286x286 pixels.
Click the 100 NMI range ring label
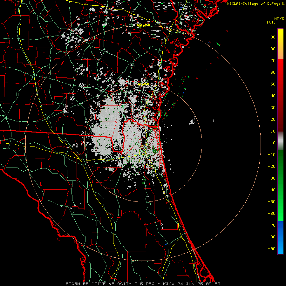click(x=143, y=25)
